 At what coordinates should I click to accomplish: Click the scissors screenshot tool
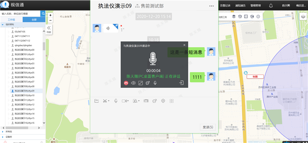tap(105, 101)
